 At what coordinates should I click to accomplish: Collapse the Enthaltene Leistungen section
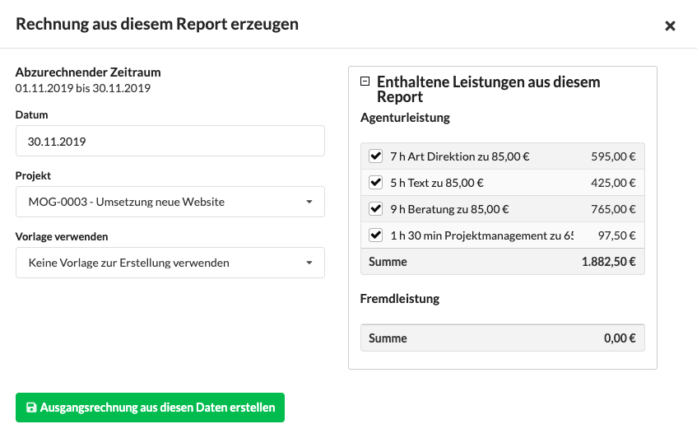point(365,81)
